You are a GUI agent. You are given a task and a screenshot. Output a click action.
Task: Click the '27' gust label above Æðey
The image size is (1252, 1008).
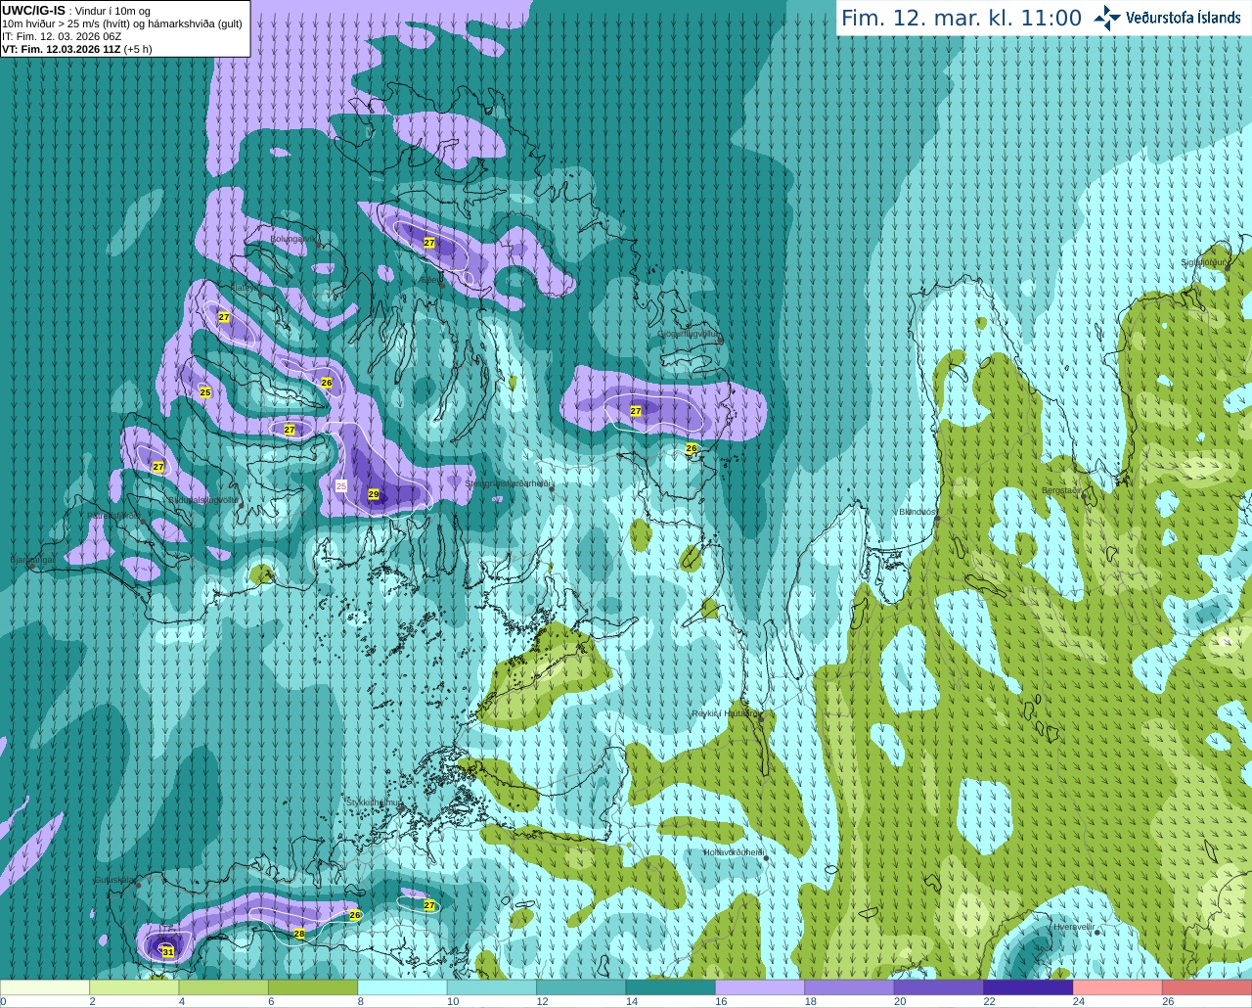[x=429, y=242]
